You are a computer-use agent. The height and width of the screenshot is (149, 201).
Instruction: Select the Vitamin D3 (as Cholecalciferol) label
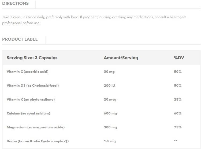tap(32, 85)
